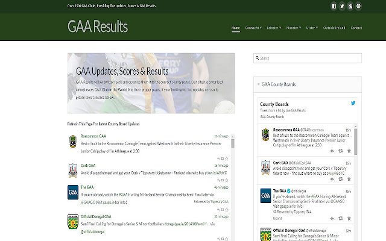Click The GAA logo avatar in main feed

[73, 192]
